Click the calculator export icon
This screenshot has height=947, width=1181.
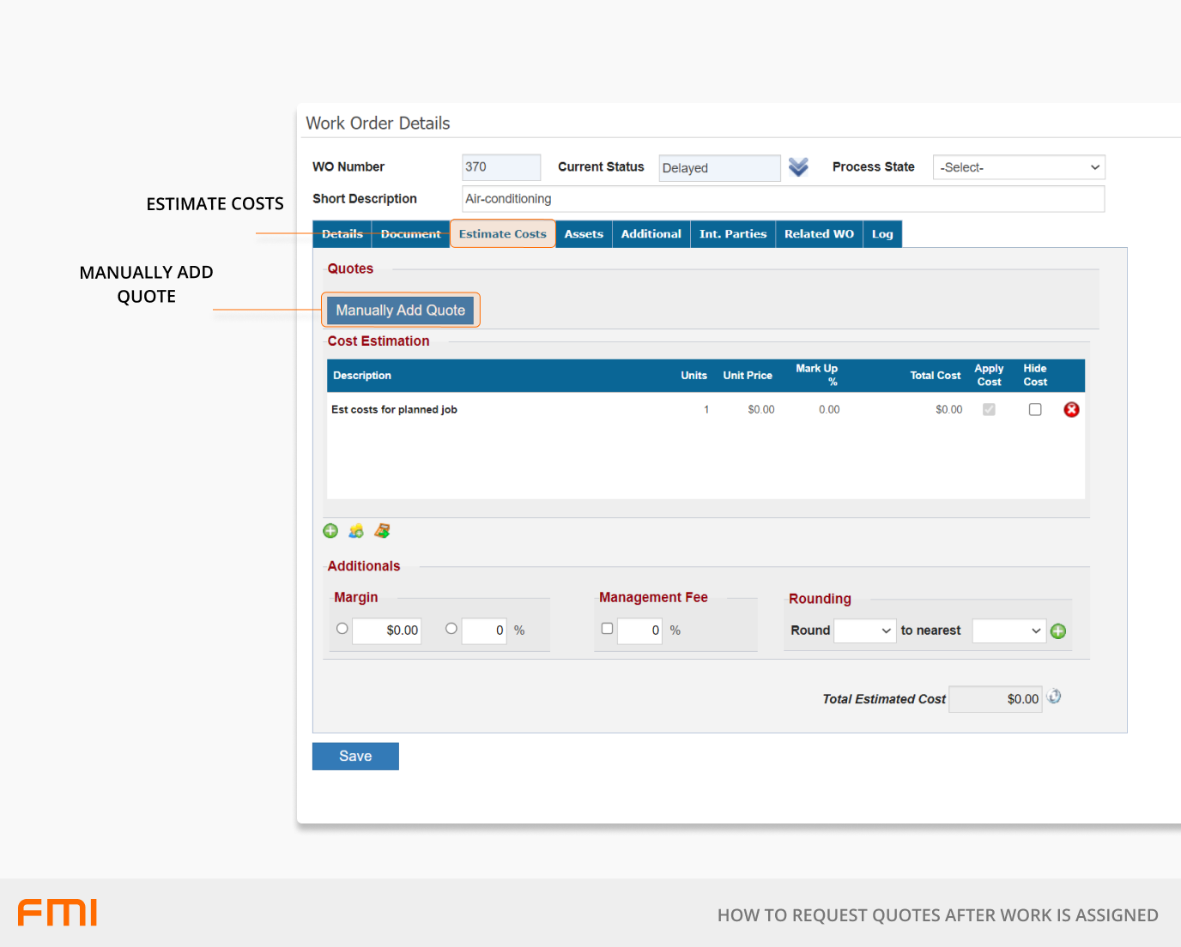click(382, 531)
